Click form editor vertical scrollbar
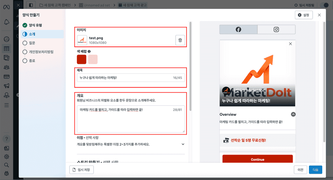This screenshot has height=180, width=333. tap(191, 66)
